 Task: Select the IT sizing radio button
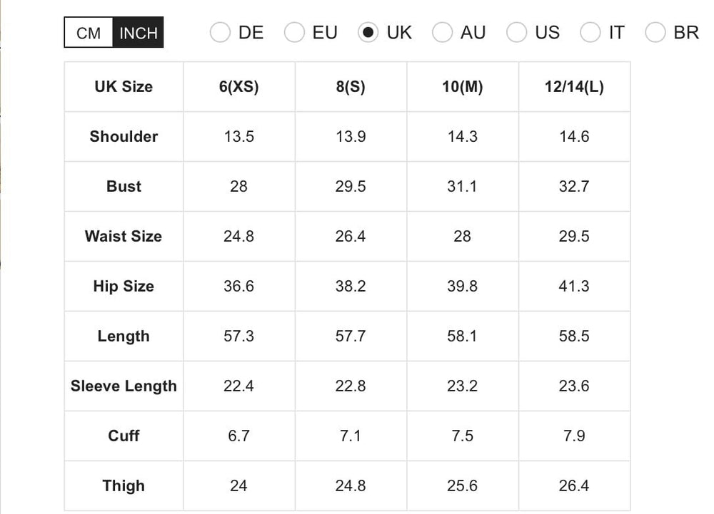pyautogui.click(x=590, y=32)
